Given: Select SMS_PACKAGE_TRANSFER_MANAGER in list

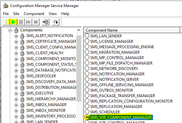Looking at the screenshot, I should 123,96.
